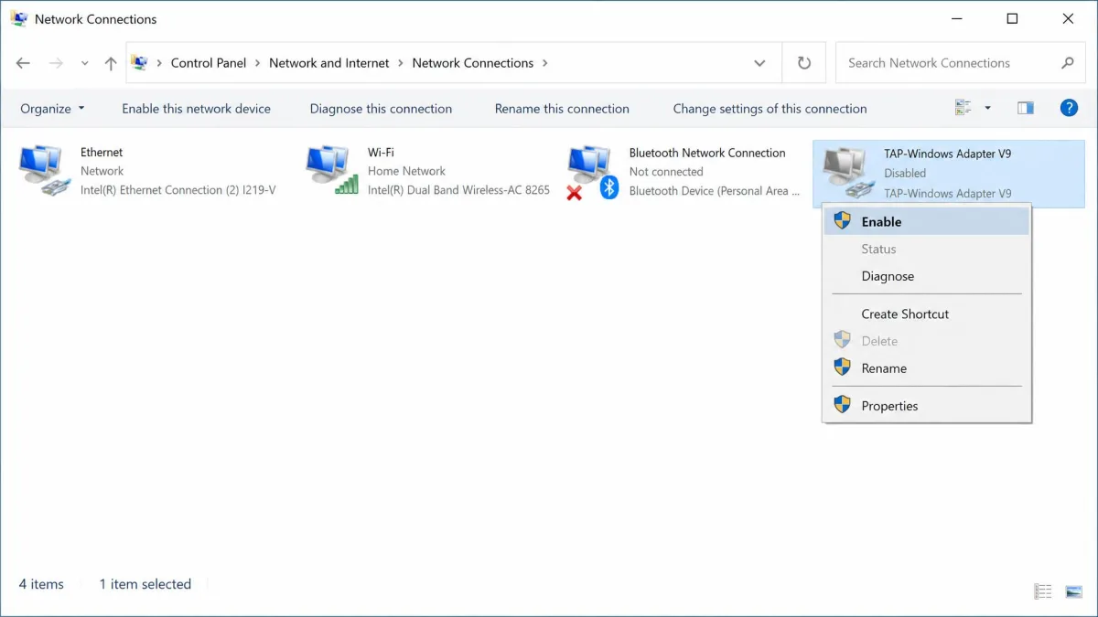Go back with the Back arrow

23,63
